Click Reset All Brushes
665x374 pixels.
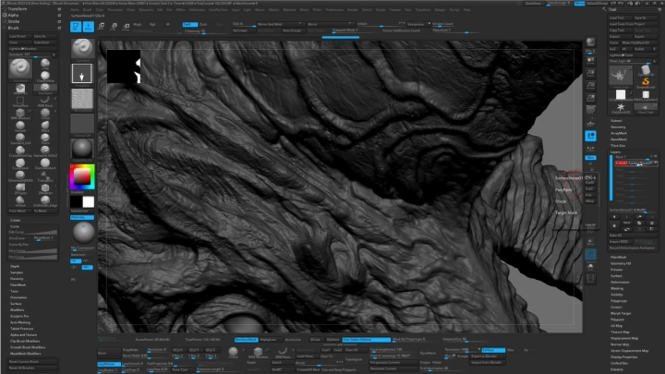pyautogui.click(x=32, y=368)
